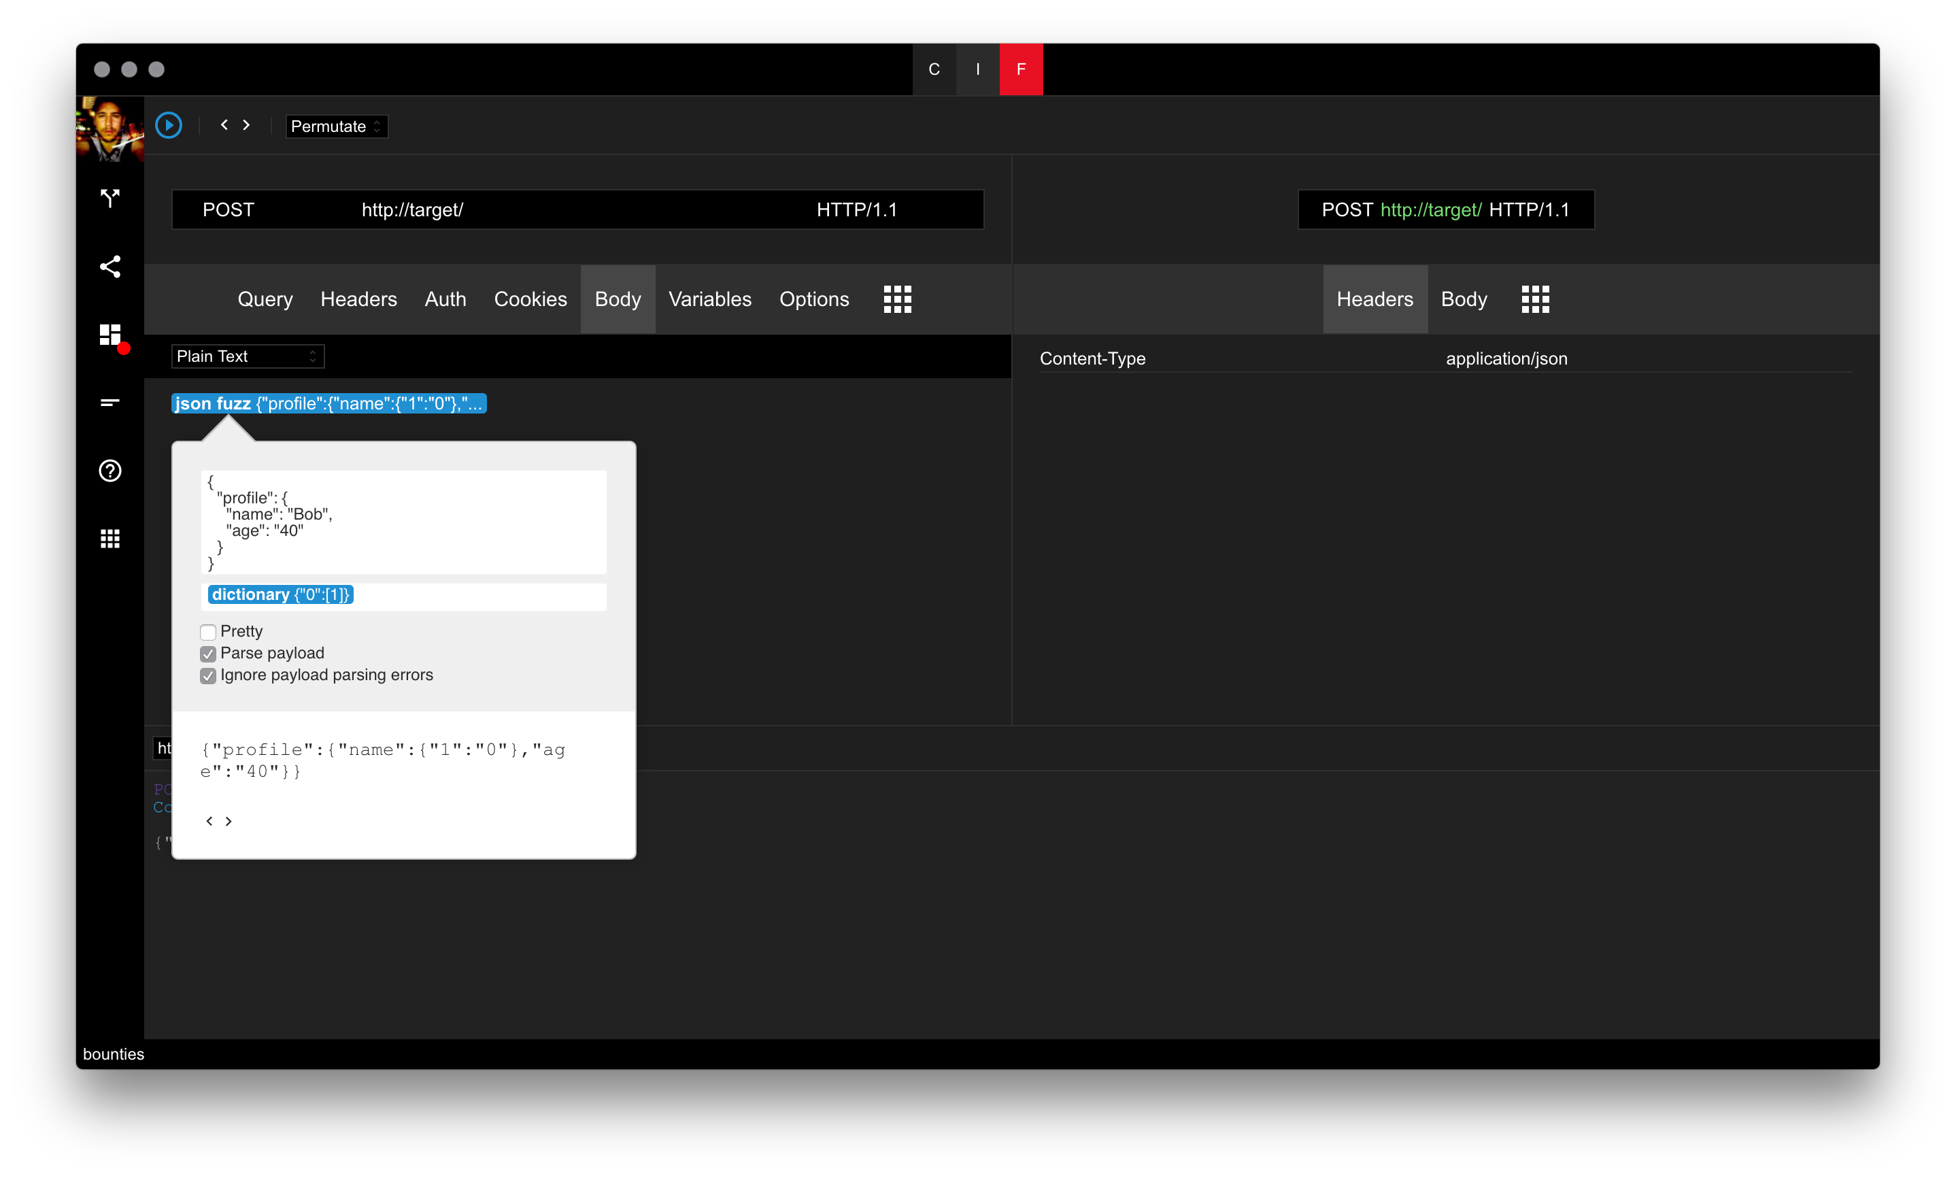Click the share icon in sidebar

coord(109,267)
